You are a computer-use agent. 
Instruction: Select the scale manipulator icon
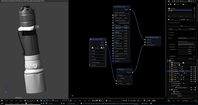[53, 101]
